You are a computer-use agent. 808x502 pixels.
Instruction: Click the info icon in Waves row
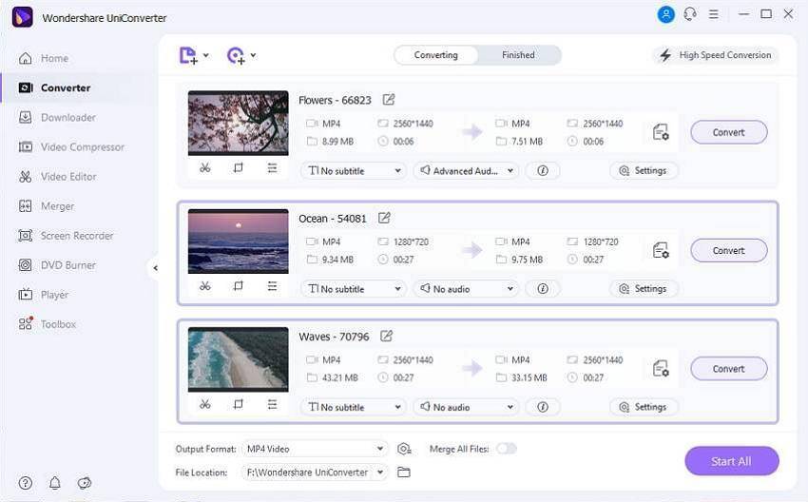tap(543, 407)
